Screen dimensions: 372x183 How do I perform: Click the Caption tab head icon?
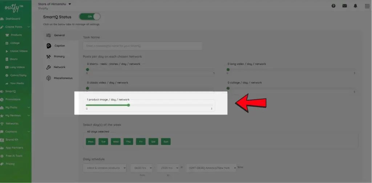49,46
